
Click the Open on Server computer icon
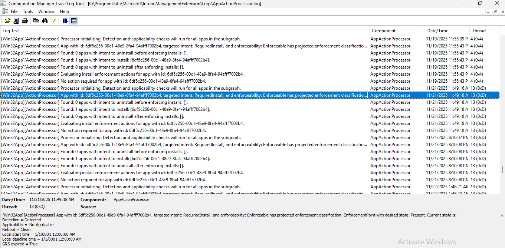[16, 21]
